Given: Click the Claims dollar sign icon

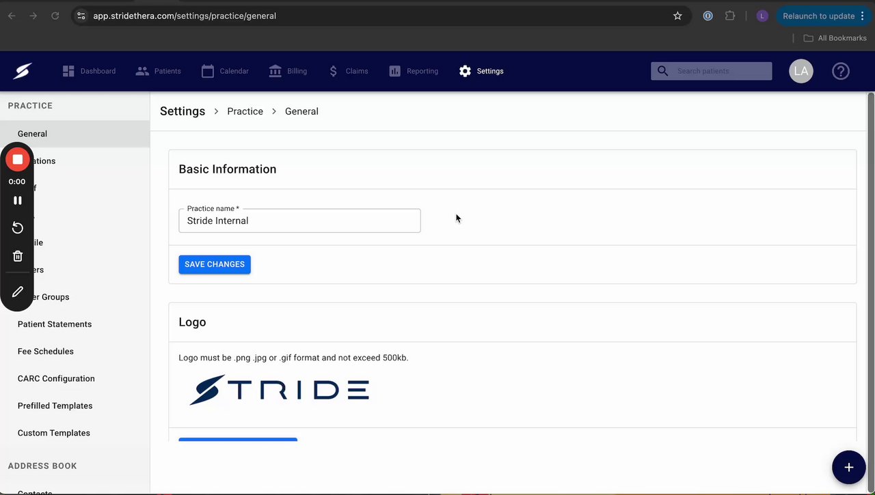Looking at the screenshot, I should pos(333,71).
